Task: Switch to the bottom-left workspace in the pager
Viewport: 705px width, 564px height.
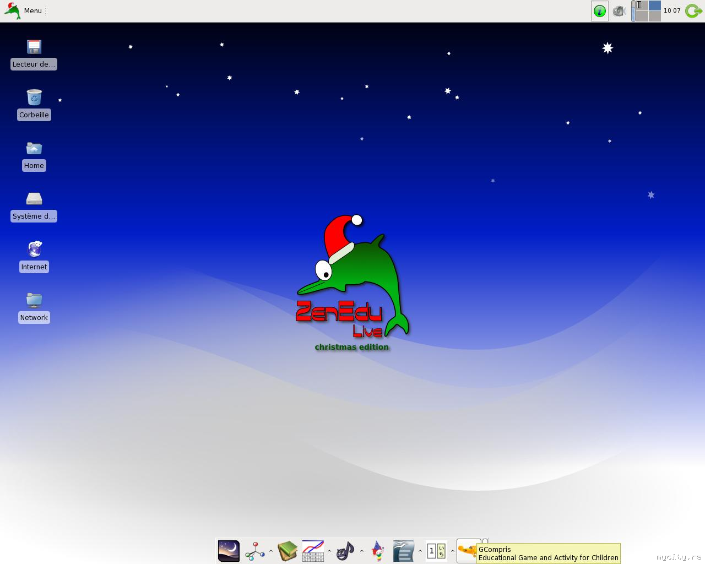Action: (642, 16)
